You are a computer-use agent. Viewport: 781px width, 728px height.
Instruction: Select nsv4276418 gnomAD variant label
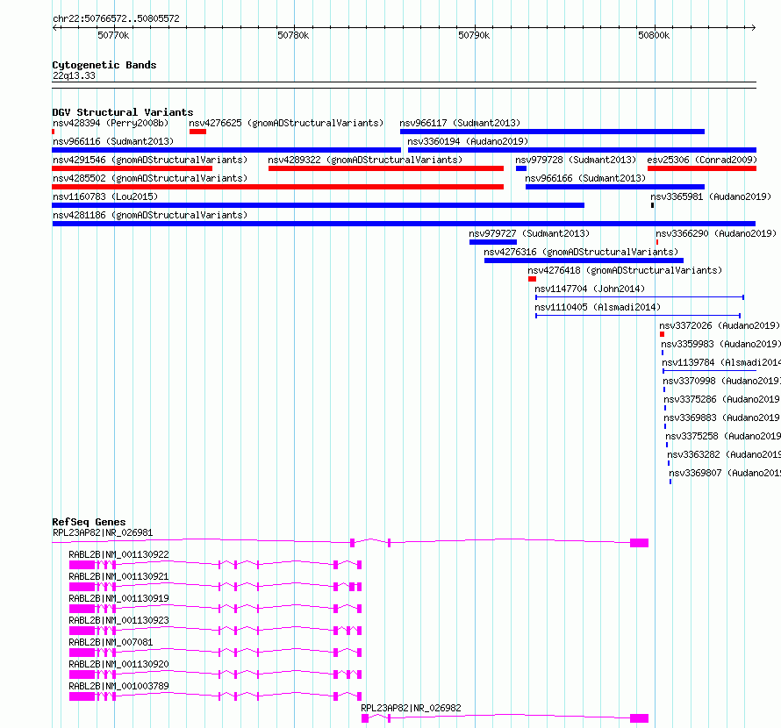[x=625, y=270]
